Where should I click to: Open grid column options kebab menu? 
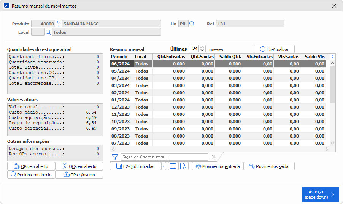(332, 57)
